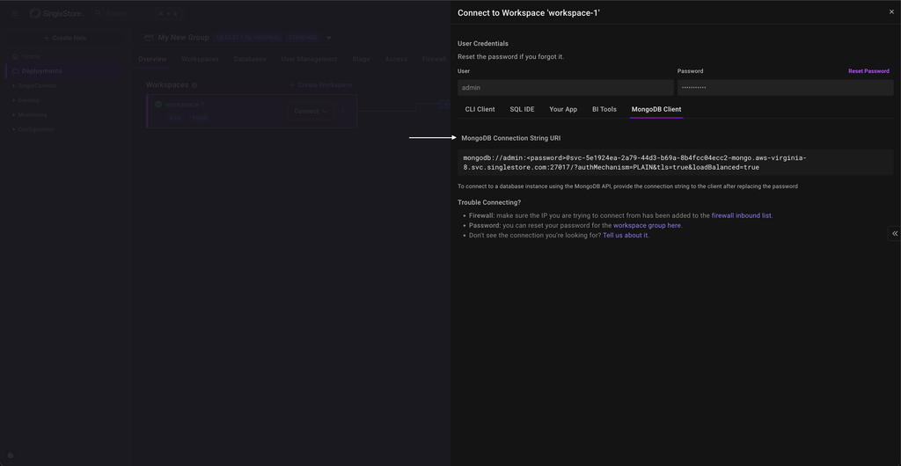The height and width of the screenshot is (466, 901).
Task: Click the User field containing admin
Action: (566, 88)
